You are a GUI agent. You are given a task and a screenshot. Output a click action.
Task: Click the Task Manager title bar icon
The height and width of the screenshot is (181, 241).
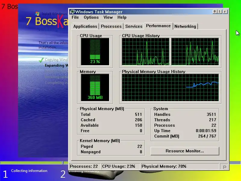[72, 12]
